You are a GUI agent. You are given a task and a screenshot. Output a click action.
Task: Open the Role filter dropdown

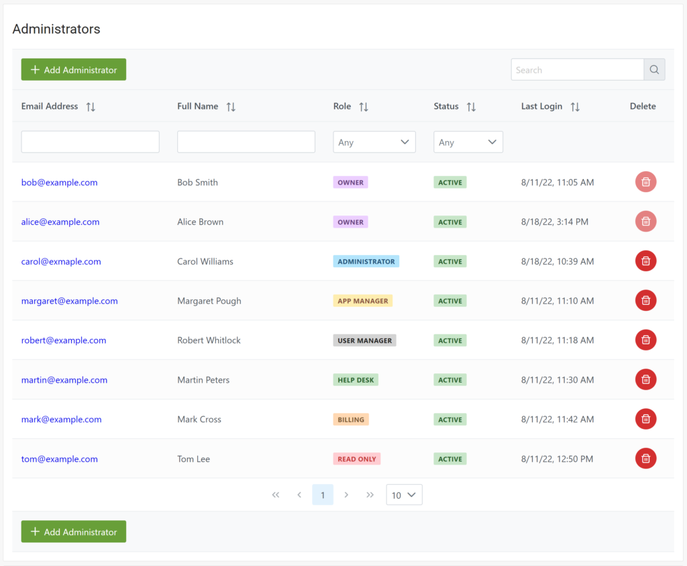[374, 142]
